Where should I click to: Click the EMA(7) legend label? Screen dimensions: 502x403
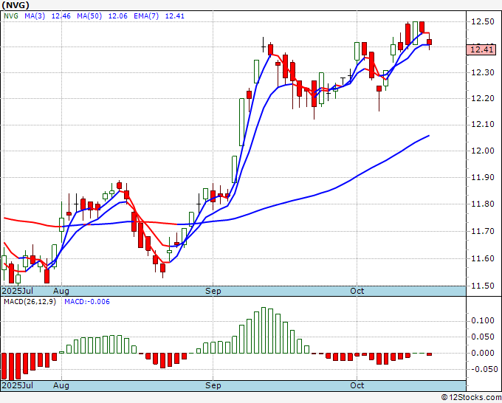[146, 16]
